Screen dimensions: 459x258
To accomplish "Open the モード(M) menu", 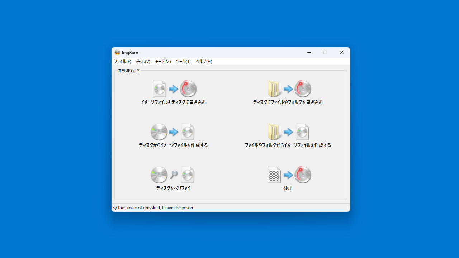I will pyautogui.click(x=163, y=62).
